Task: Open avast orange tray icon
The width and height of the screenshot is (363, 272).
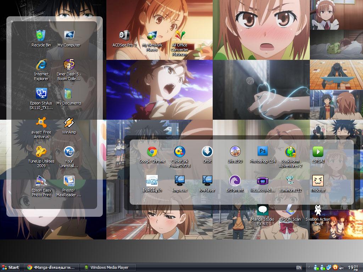Action: click(x=335, y=267)
